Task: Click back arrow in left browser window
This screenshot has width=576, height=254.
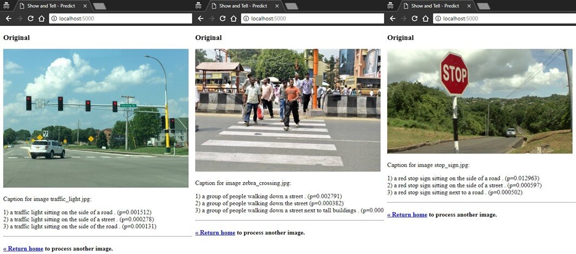Action: [9, 18]
